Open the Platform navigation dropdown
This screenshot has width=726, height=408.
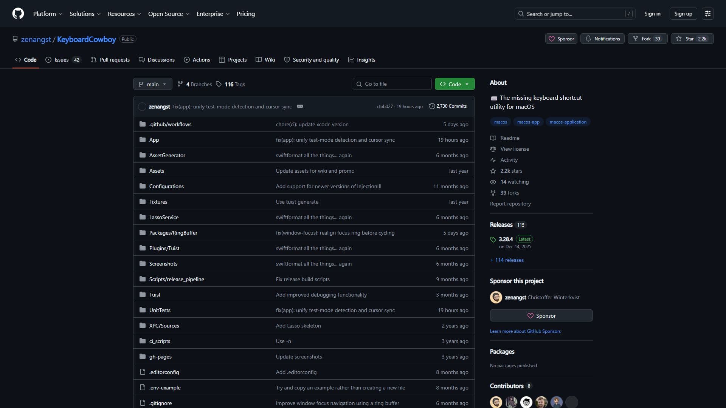(x=48, y=14)
